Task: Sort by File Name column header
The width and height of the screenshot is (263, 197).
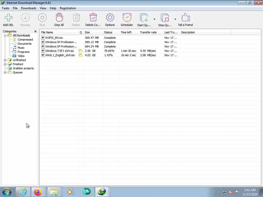Action: coord(59,32)
